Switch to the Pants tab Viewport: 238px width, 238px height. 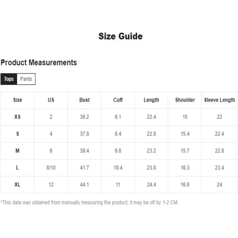point(26,79)
